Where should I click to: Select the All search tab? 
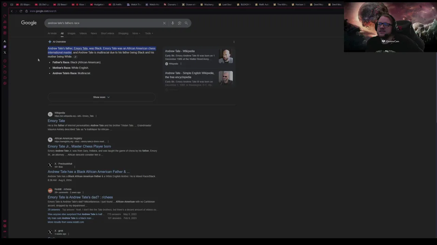[x=62, y=33]
